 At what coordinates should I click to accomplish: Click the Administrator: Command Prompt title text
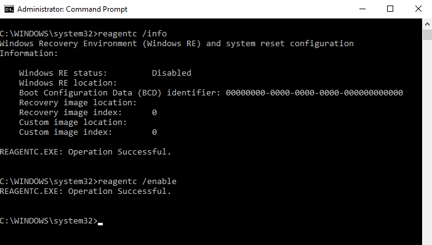pos(72,9)
